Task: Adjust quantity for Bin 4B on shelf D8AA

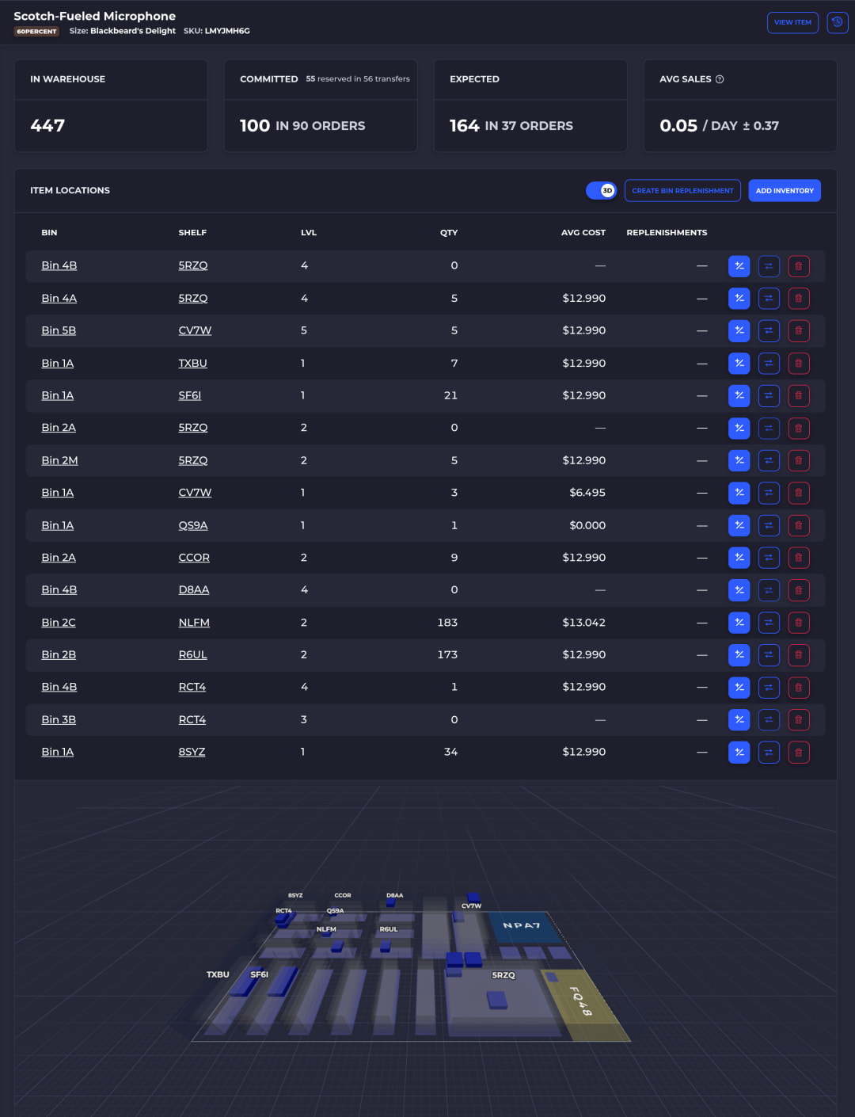Action: (x=739, y=590)
